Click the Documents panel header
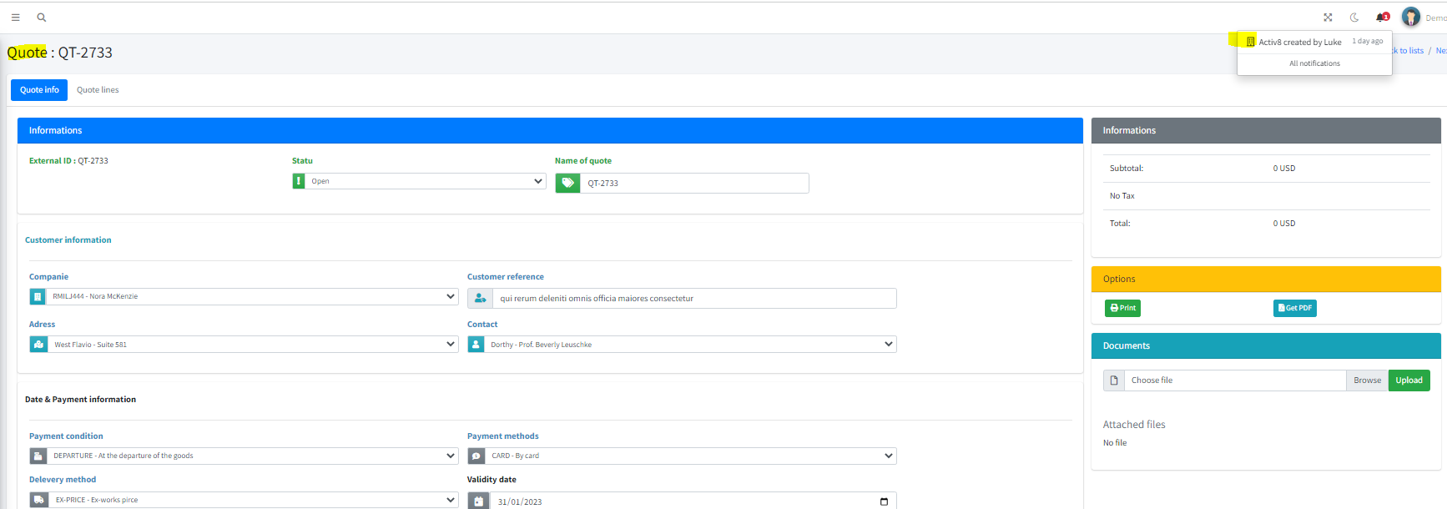 click(1266, 345)
